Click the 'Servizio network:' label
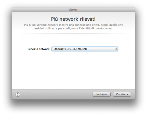Screen dimensions: 147x116 click(39, 49)
